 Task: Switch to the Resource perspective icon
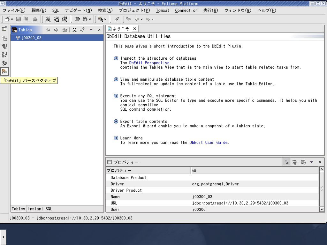coord(4,38)
